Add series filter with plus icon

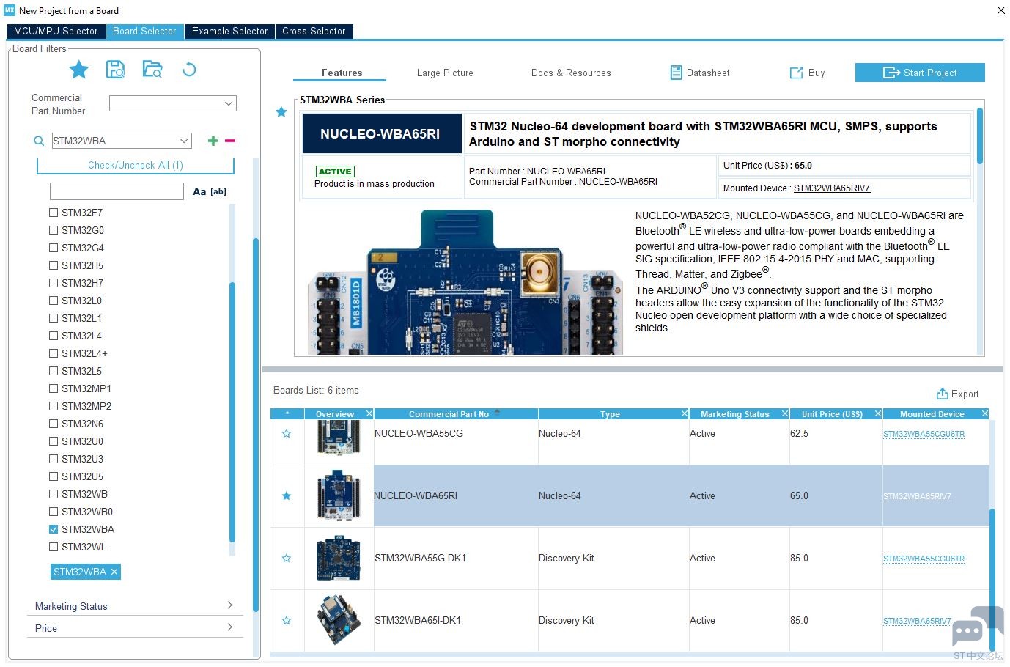(213, 141)
